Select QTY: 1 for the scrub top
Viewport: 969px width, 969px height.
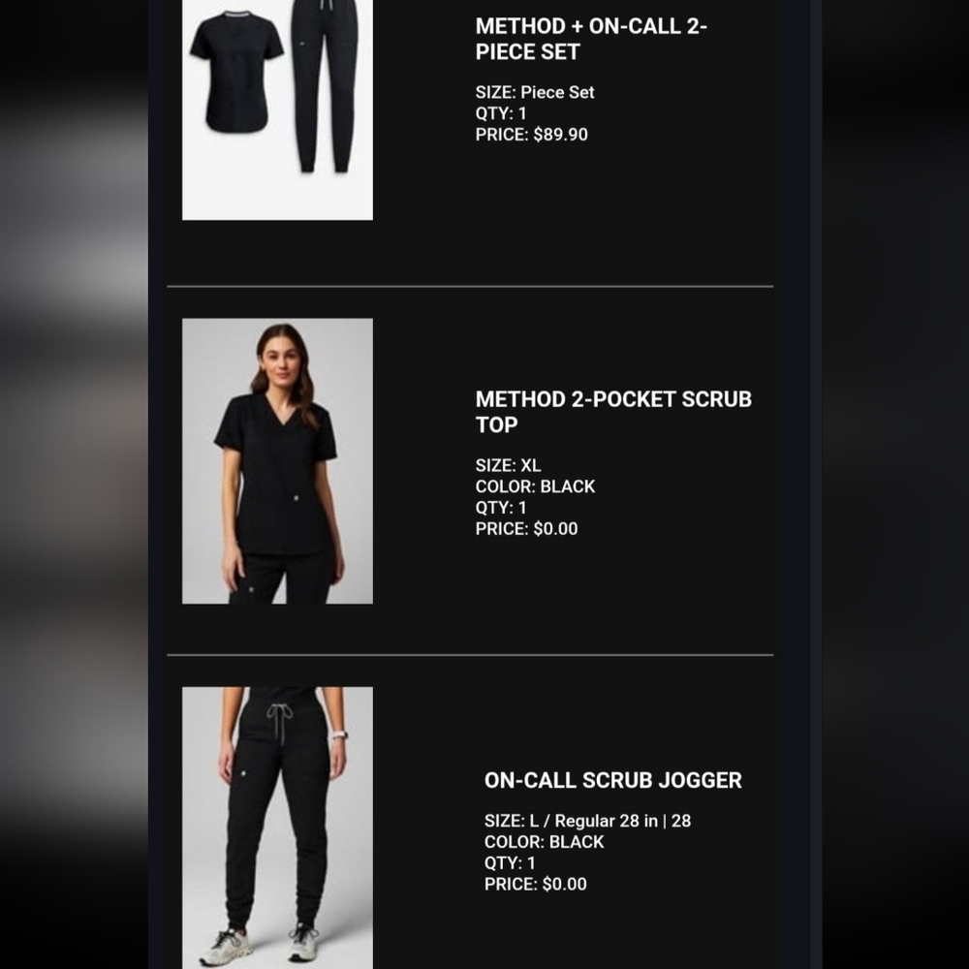tap(501, 508)
